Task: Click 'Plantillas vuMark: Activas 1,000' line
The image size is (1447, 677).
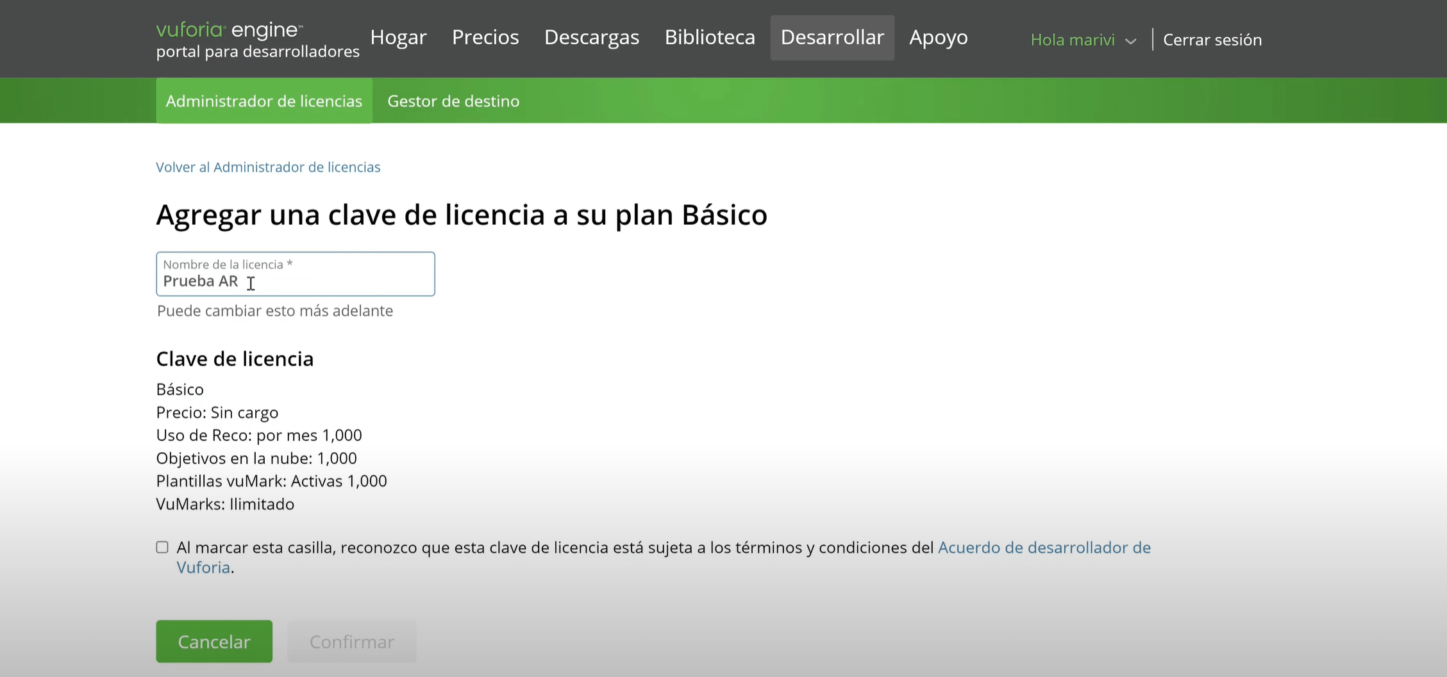Action: click(272, 481)
